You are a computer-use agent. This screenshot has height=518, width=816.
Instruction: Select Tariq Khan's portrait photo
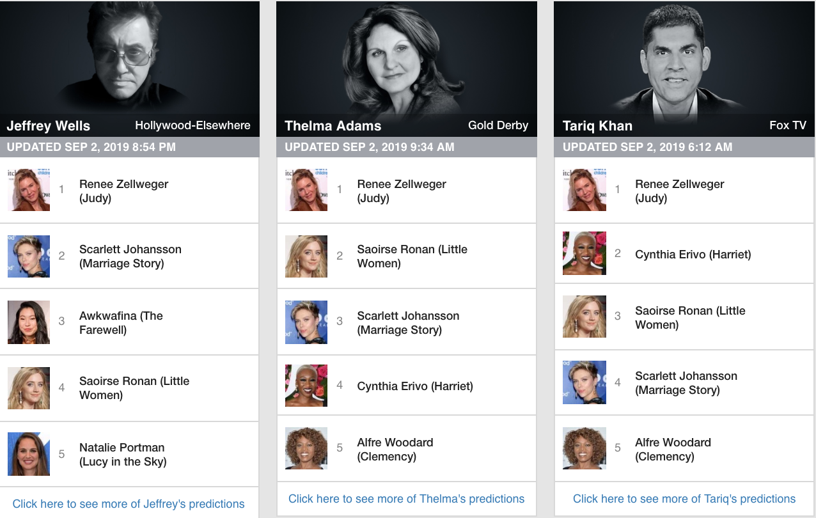coord(684,68)
